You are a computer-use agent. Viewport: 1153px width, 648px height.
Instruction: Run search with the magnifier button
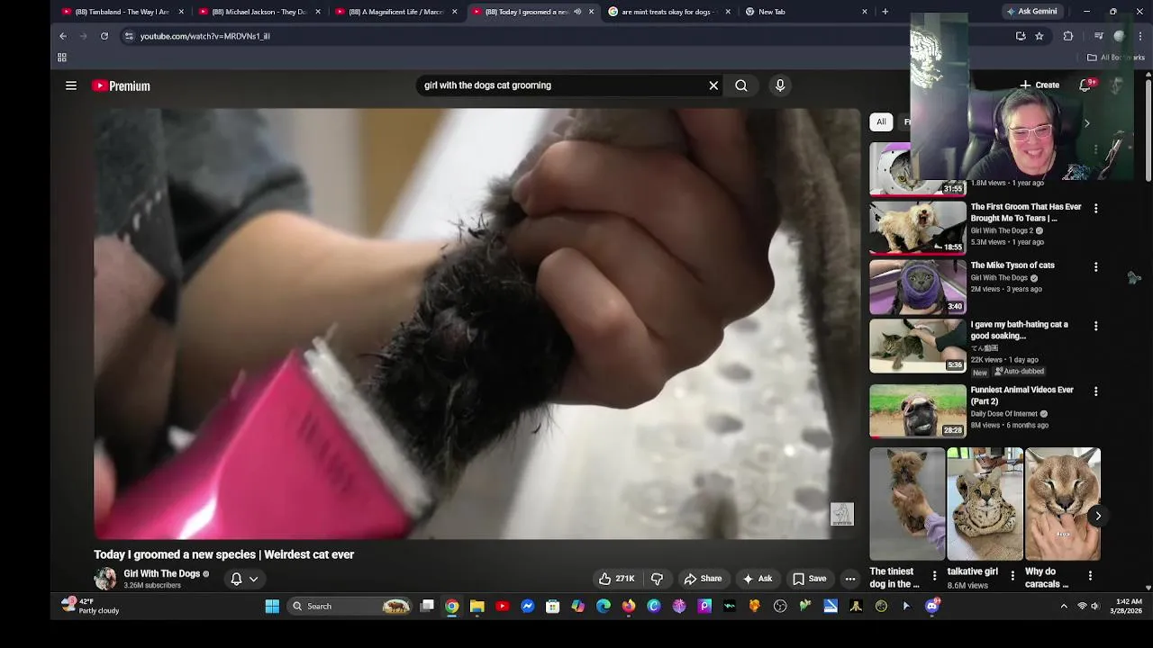tap(741, 85)
